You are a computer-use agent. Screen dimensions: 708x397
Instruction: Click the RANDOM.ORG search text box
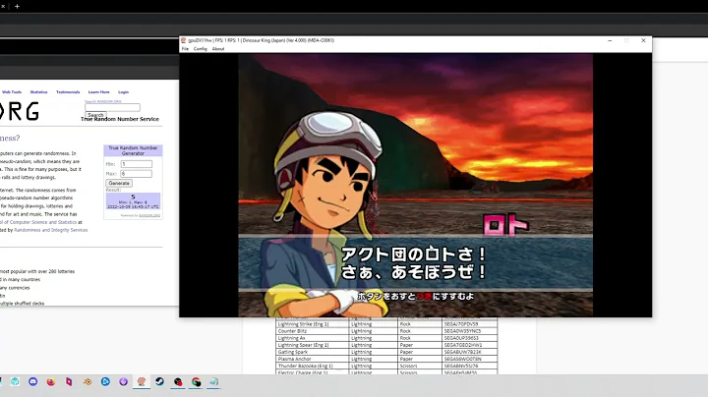click(x=112, y=107)
